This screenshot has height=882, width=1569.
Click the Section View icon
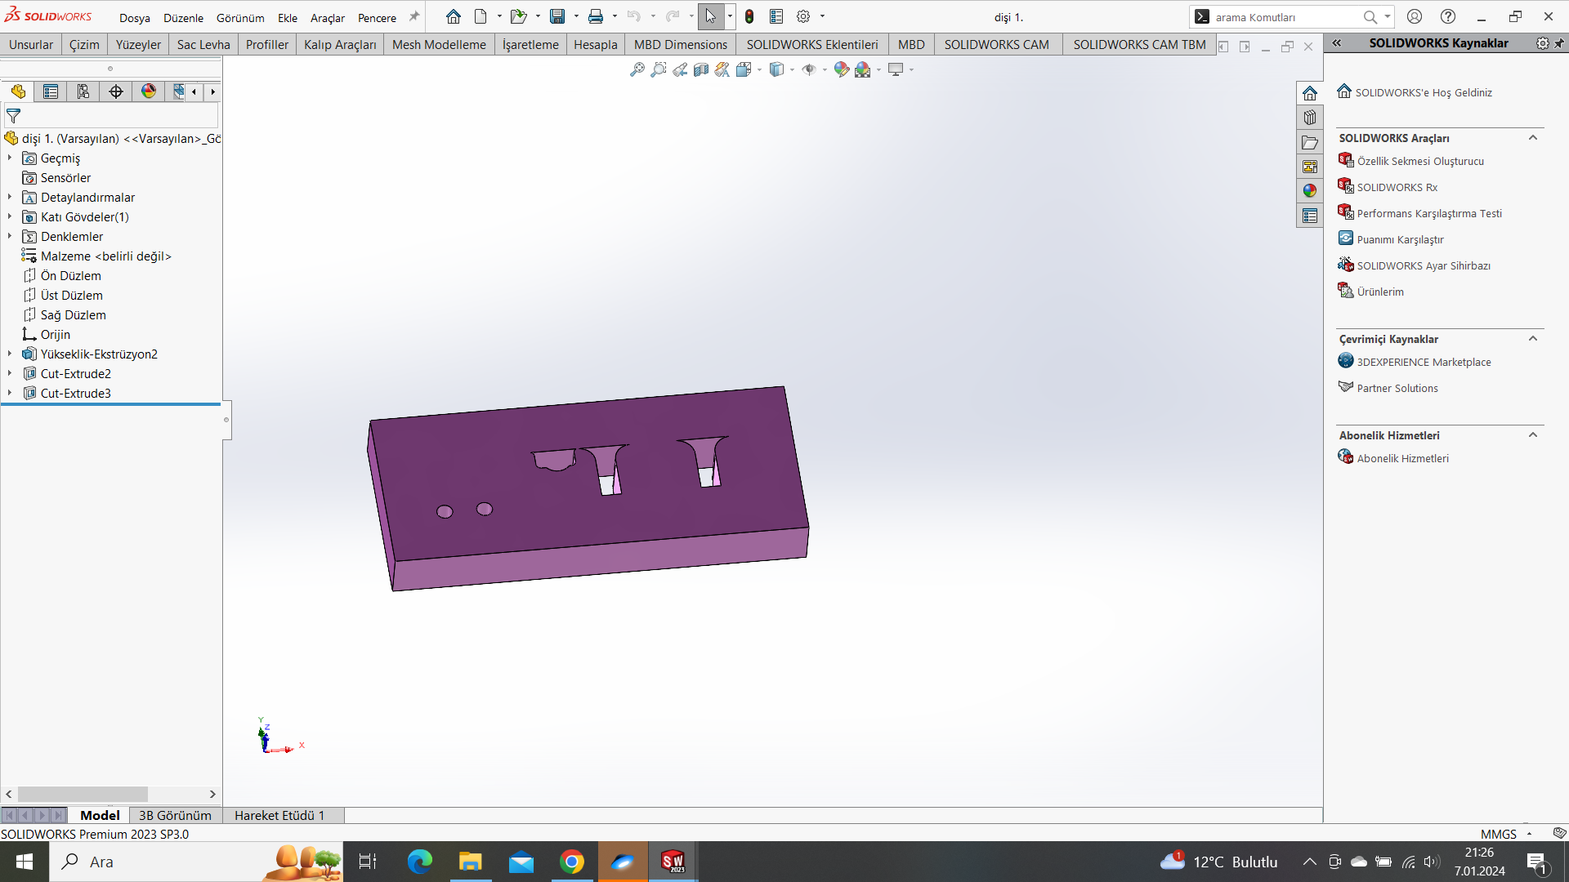[701, 70]
